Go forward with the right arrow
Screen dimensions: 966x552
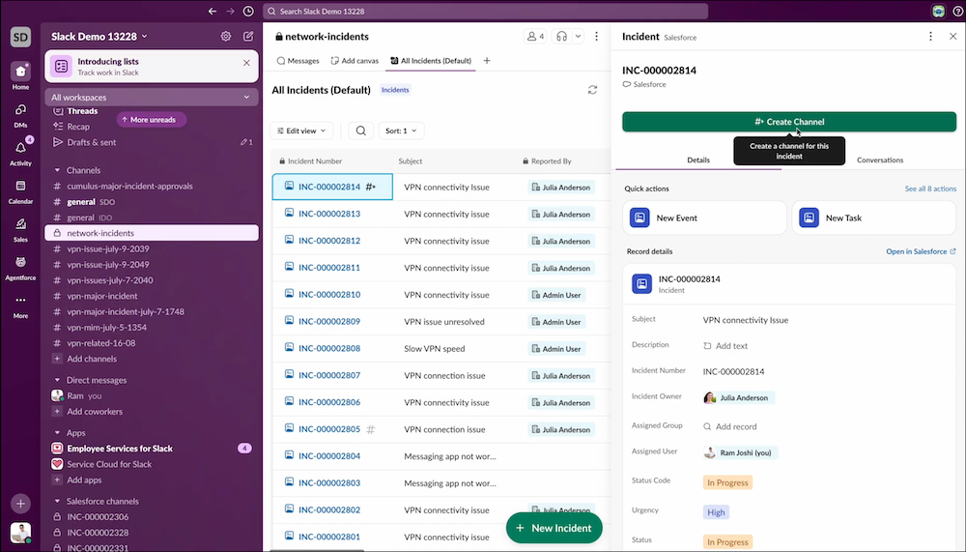click(x=231, y=11)
